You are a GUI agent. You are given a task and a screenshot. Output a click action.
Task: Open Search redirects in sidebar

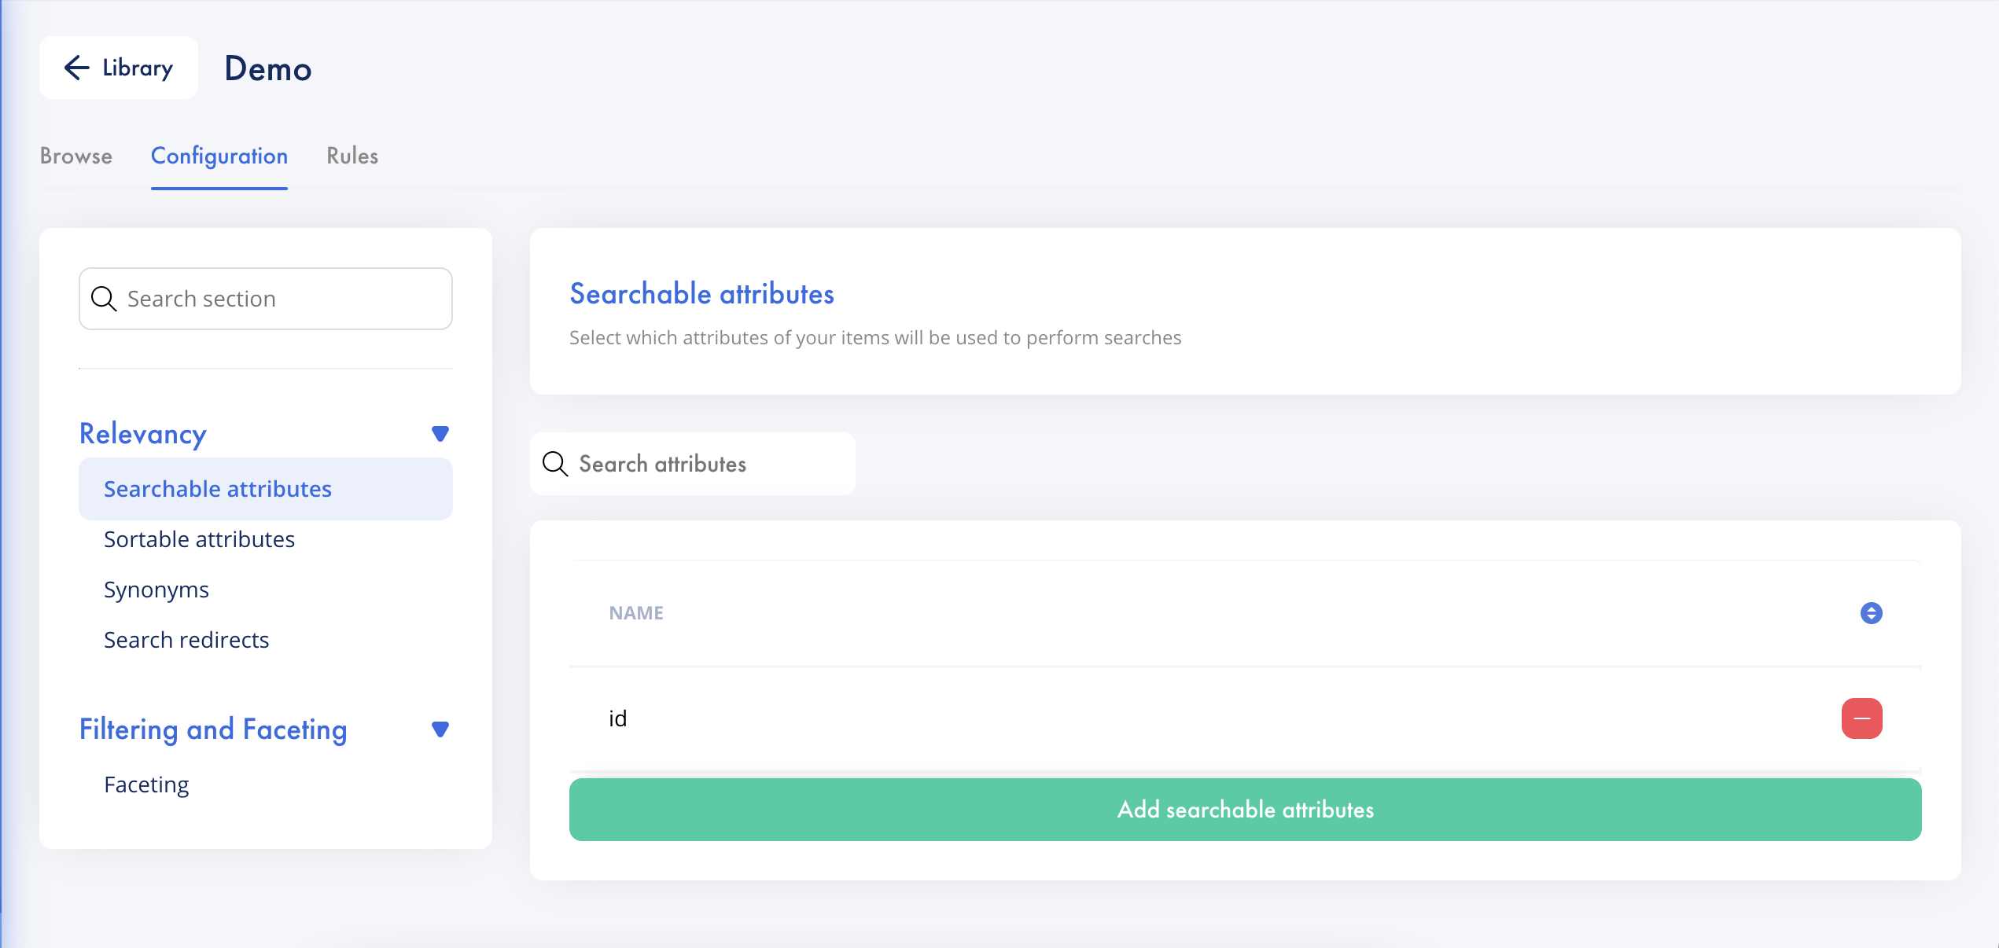(186, 640)
